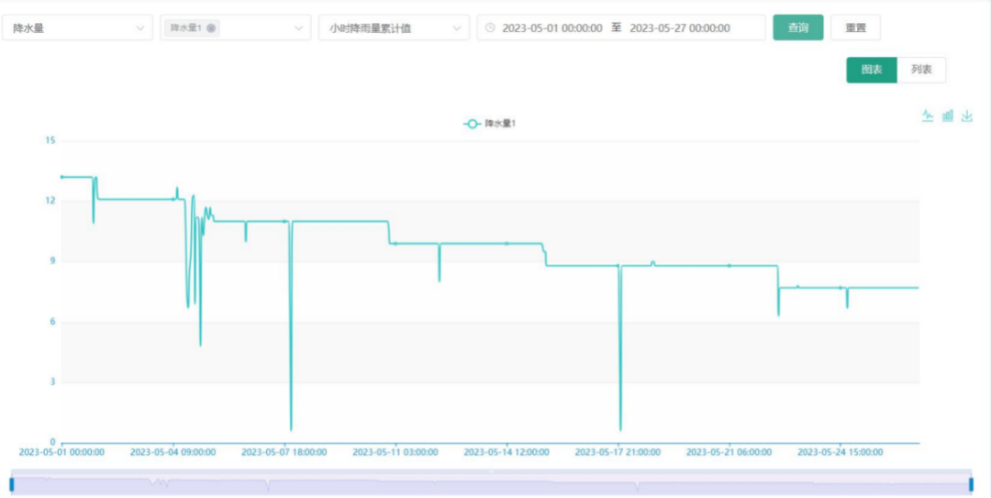The width and height of the screenshot is (991, 498).
Task: Click y-axis value 6
Action: pos(53,322)
